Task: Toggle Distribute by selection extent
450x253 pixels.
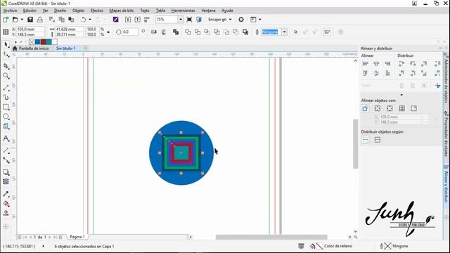Action: [366, 140]
